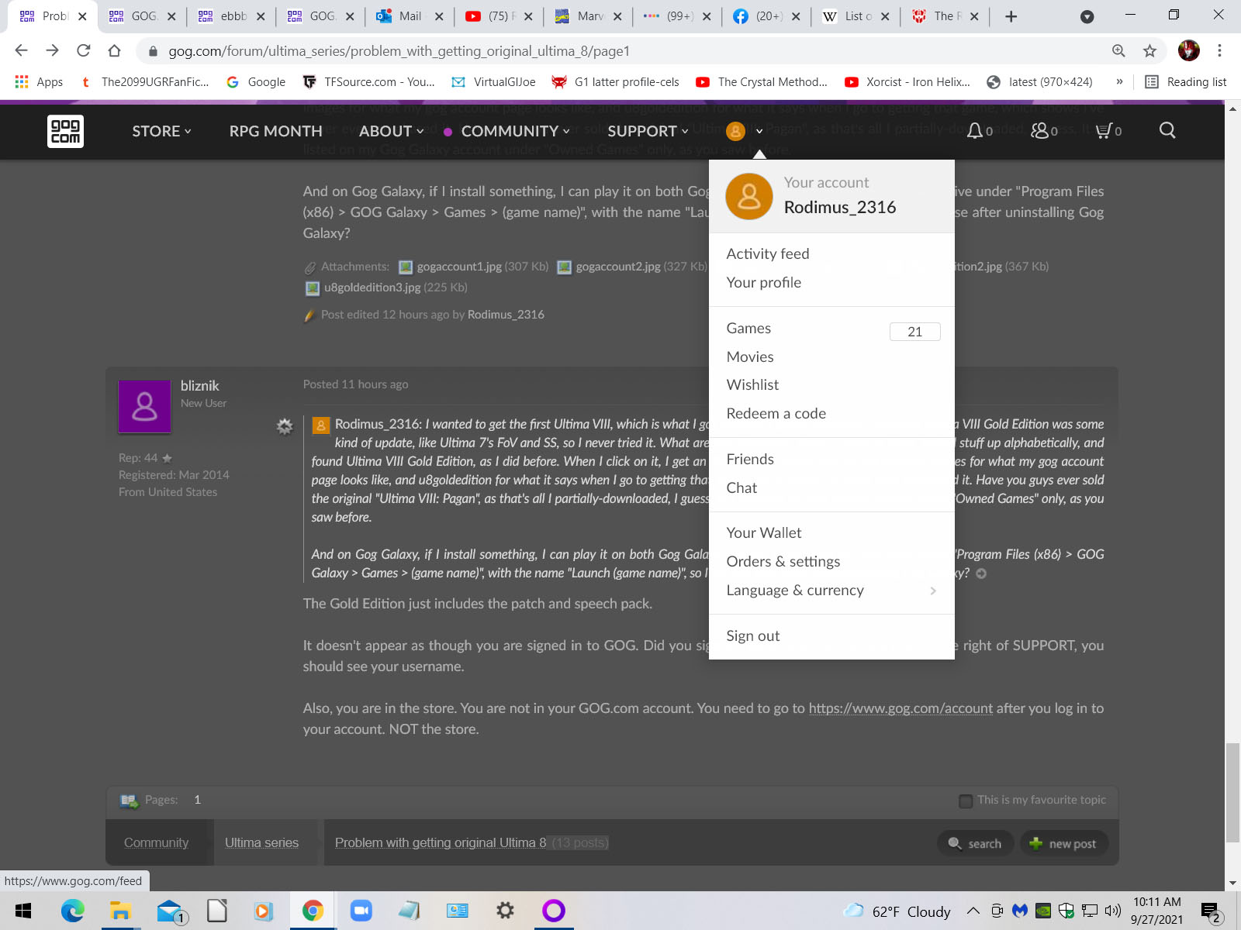1241x930 pixels.
Task: Click the forum search button
Action: [x=976, y=843]
